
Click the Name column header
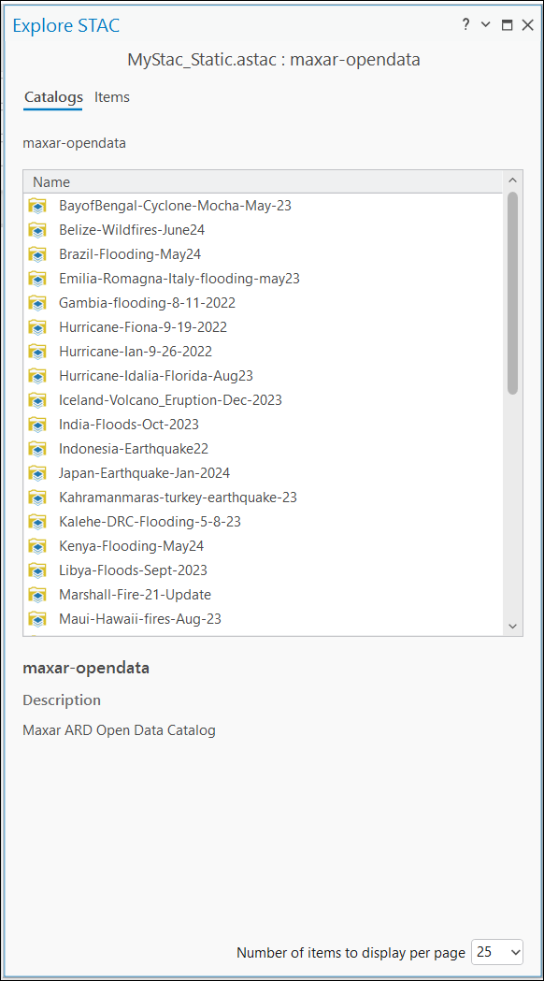point(263,182)
